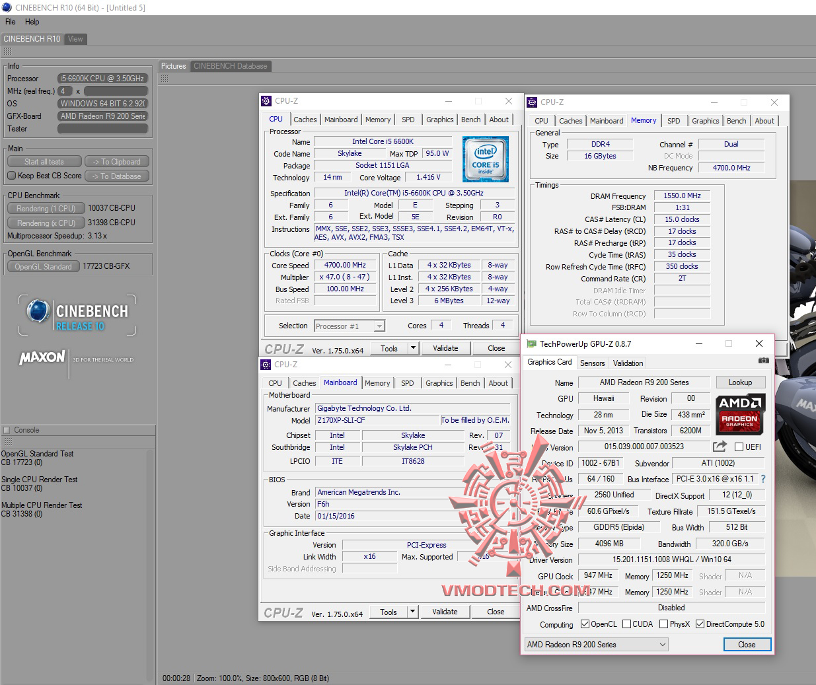Click the OpenGL Standard Test console entry

pos(37,458)
